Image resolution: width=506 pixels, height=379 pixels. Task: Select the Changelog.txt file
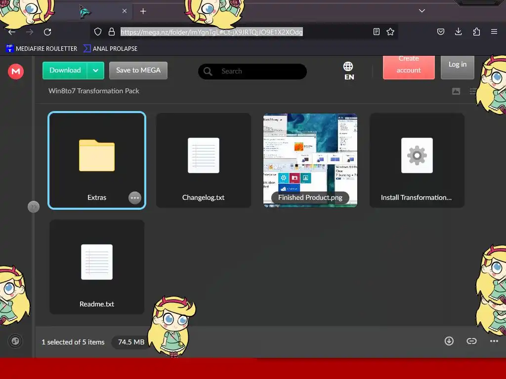[203, 160]
